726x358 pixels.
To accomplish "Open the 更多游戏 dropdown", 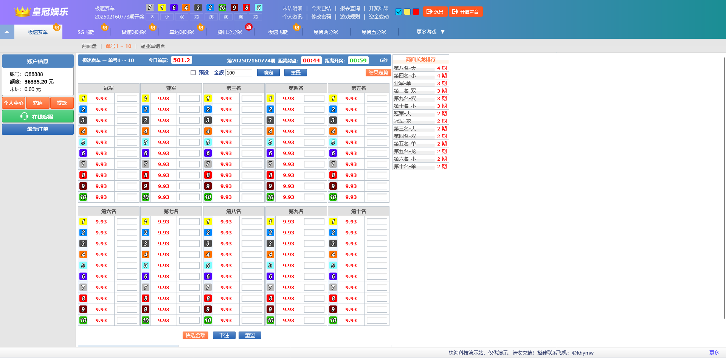I will coord(430,32).
